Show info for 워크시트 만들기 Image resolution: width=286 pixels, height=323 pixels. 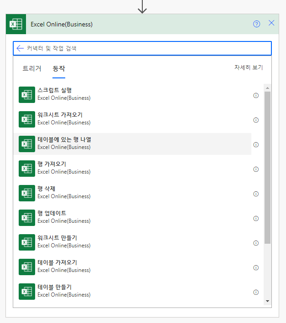(x=256, y=243)
